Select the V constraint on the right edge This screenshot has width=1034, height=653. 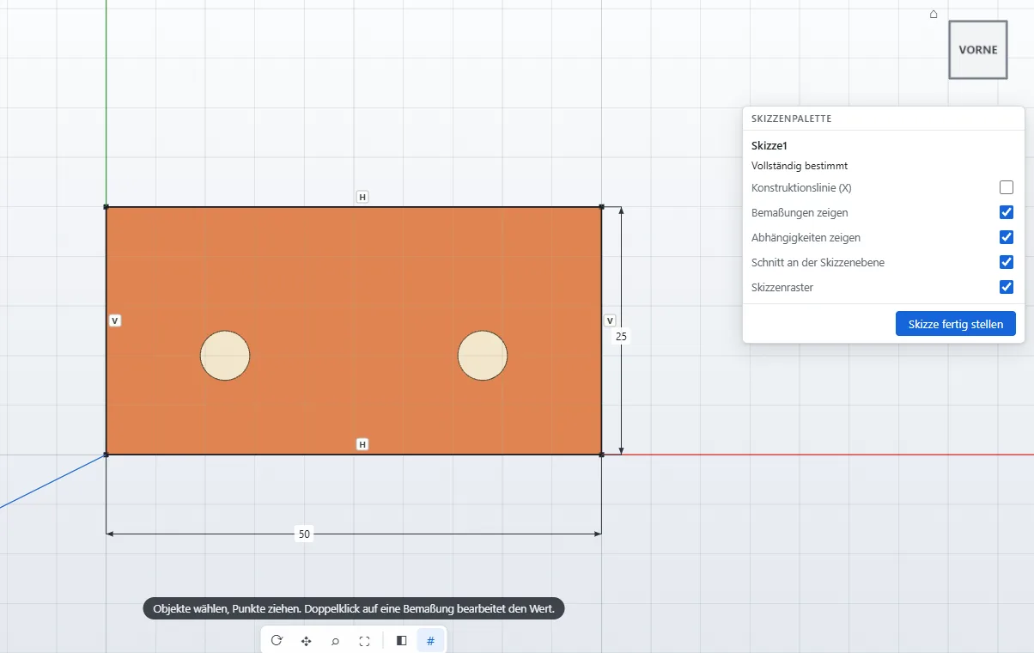coord(610,320)
